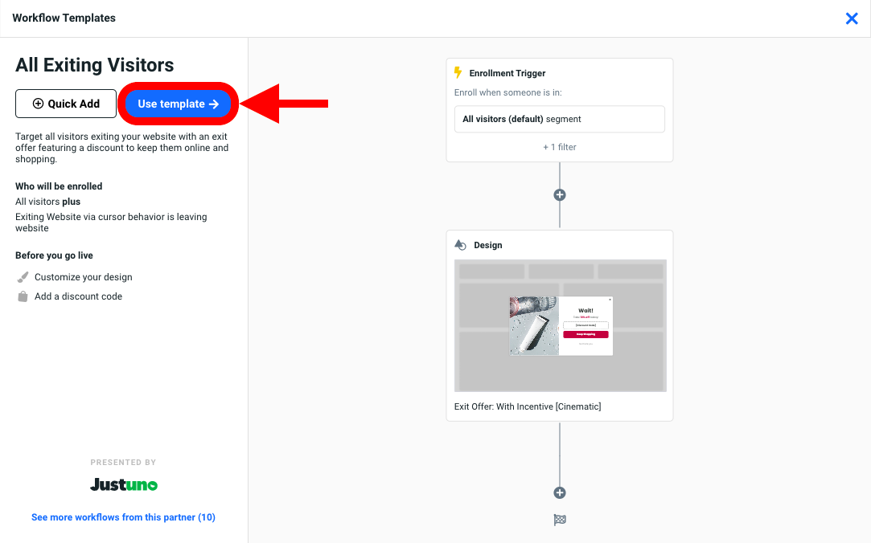Click the paintbrush icon beside Customize your design
Screen dimensions: 871x543
[x=23, y=277]
